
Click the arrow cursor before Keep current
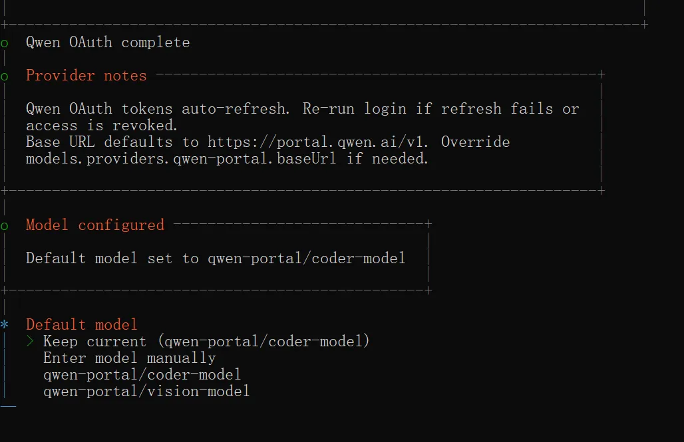point(30,342)
